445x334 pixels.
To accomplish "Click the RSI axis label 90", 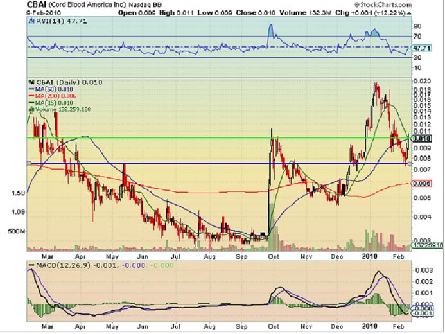I will tap(417, 26).
